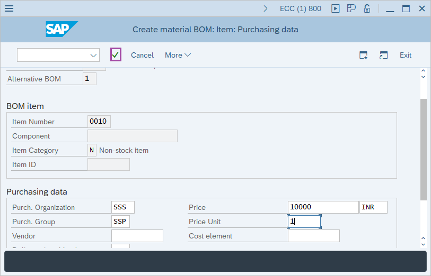Click the unlocked padlock icon
This screenshot has width=431, height=276.
367,8
